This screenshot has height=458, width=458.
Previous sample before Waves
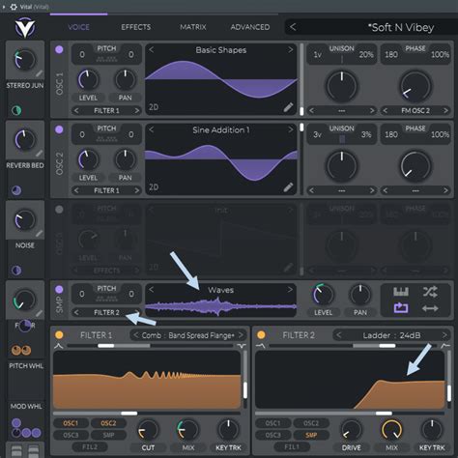tap(152, 290)
